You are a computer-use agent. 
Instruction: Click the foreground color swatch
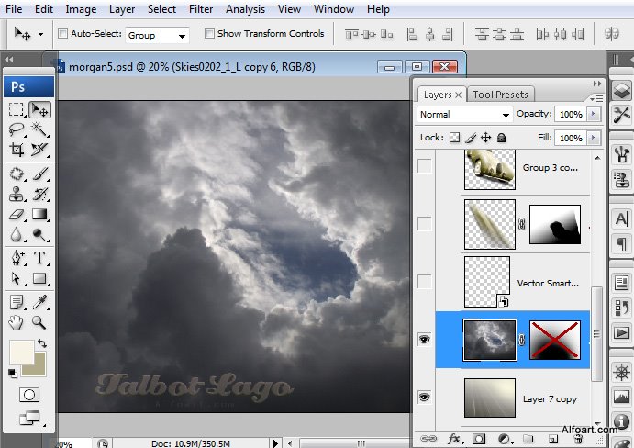point(20,352)
